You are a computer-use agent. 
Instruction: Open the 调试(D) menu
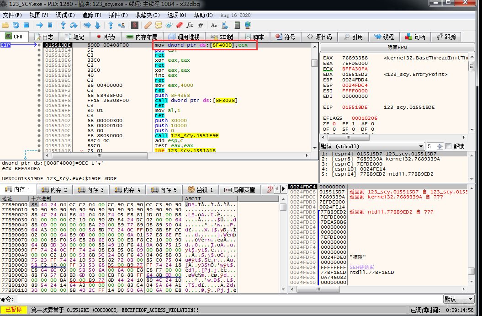click(x=64, y=15)
